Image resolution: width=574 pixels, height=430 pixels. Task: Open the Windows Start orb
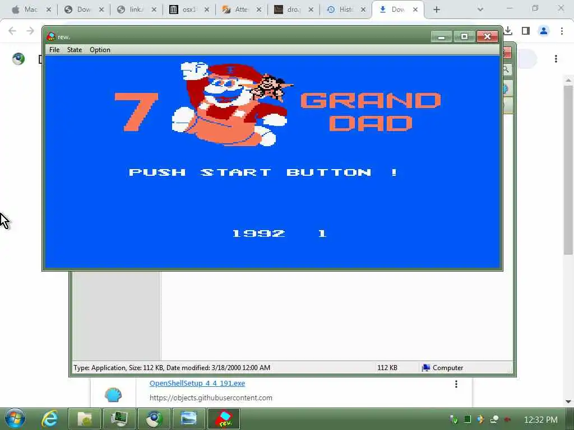(15, 419)
